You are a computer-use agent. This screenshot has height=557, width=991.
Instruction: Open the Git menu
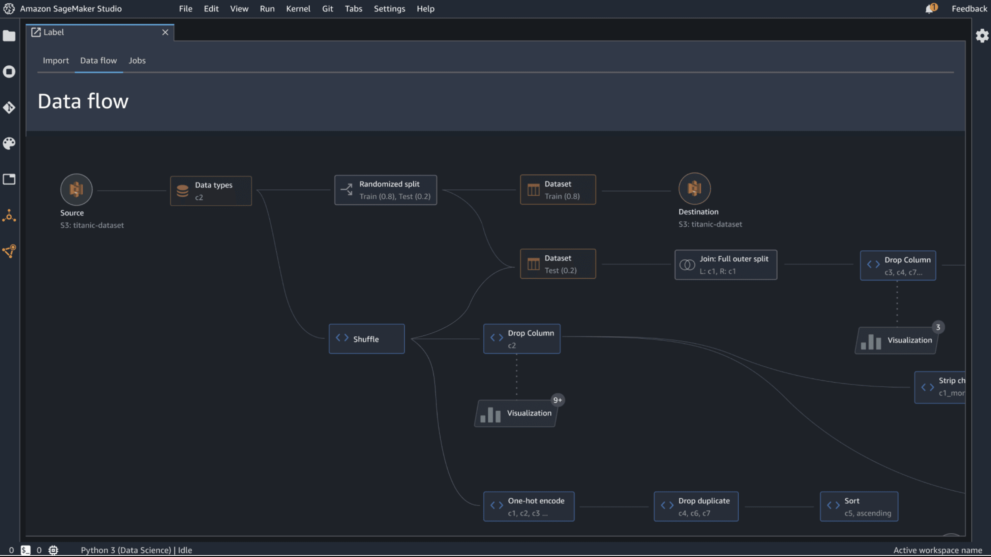tap(327, 8)
